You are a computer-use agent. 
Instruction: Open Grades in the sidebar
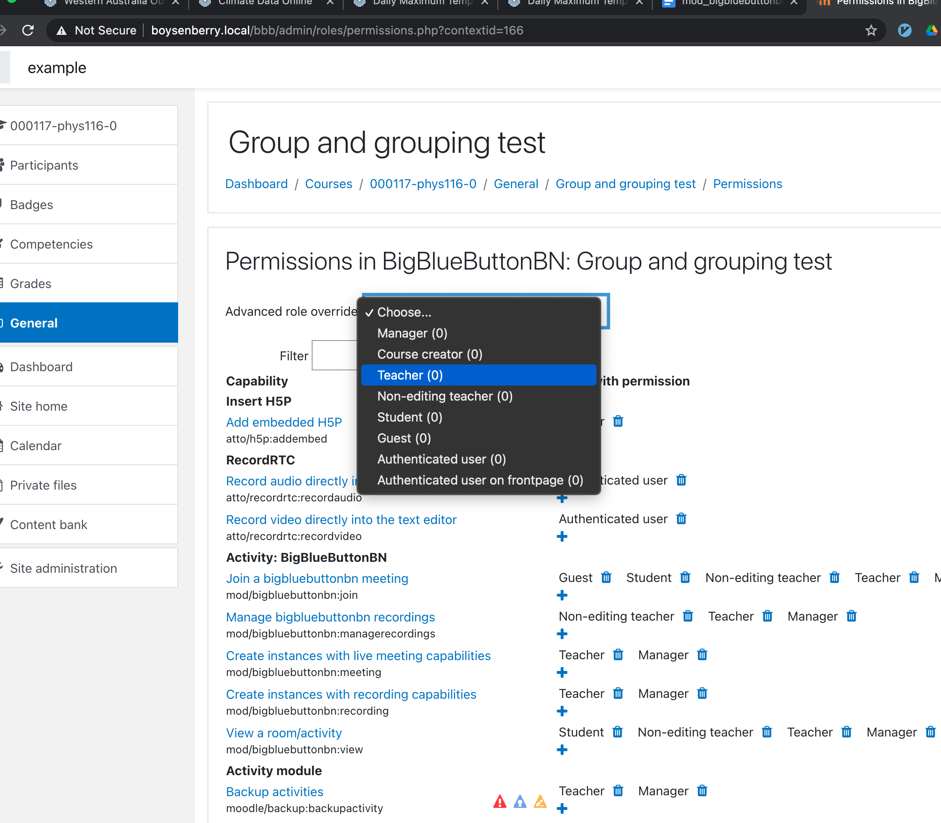(x=89, y=284)
